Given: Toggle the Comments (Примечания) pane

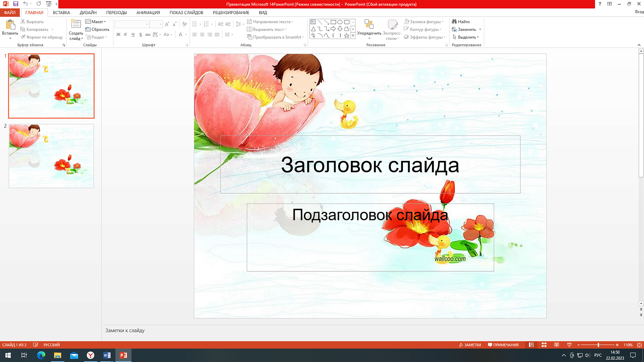Looking at the screenshot, I should pyautogui.click(x=503, y=345).
